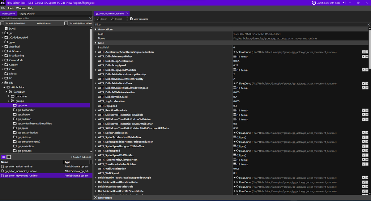371x201 pixels.
Task: Expand the _af folder
Action: [x=2, y=33]
